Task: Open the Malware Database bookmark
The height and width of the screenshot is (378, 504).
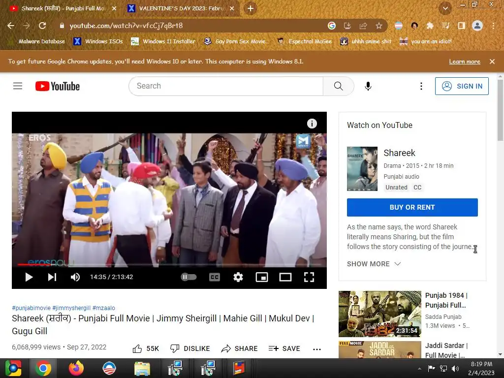Action: (x=37, y=41)
